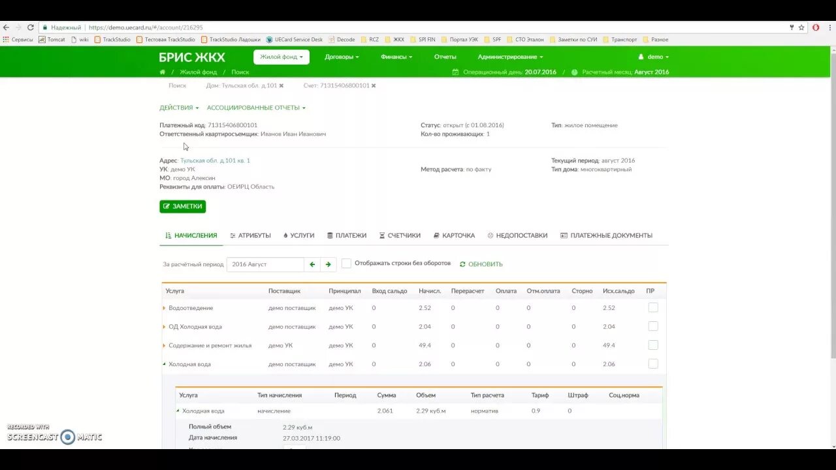Collapse the nested Холодная вода начисление row

(x=178, y=411)
